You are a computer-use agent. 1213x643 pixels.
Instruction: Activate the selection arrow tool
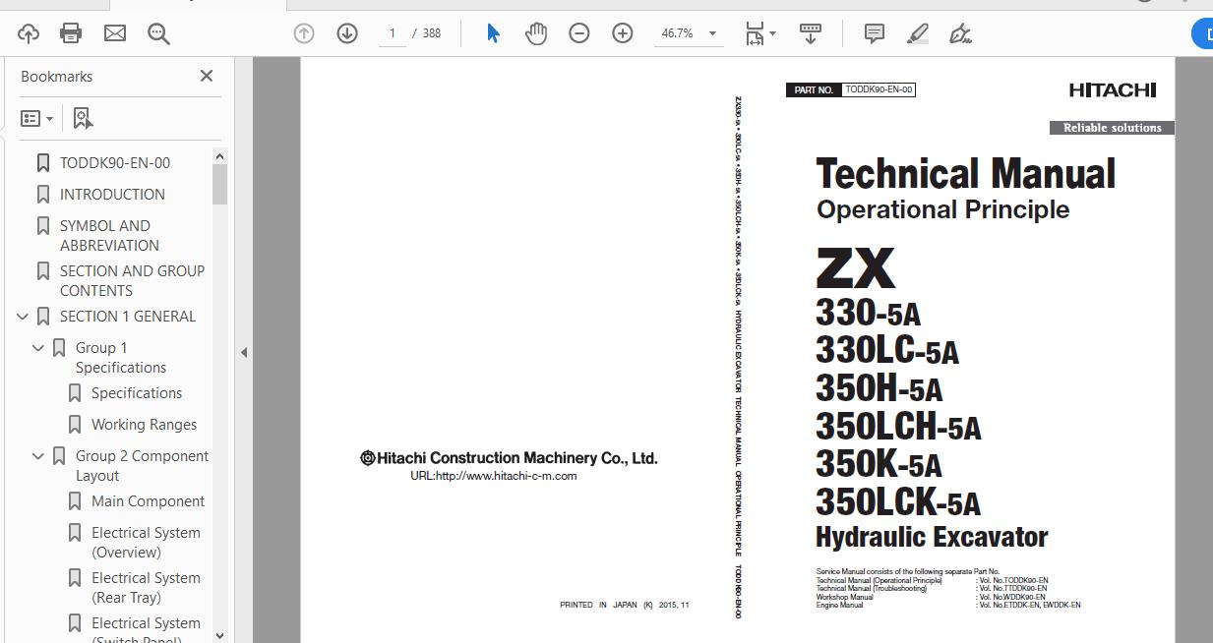(x=493, y=33)
